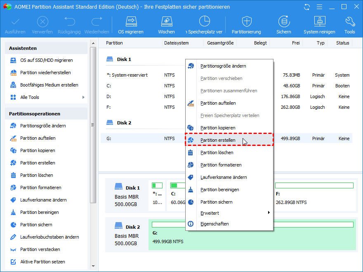Click Bootfähiges Medium erstellen in sidebar
This screenshot has width=363, height=272.
(49, 85)
